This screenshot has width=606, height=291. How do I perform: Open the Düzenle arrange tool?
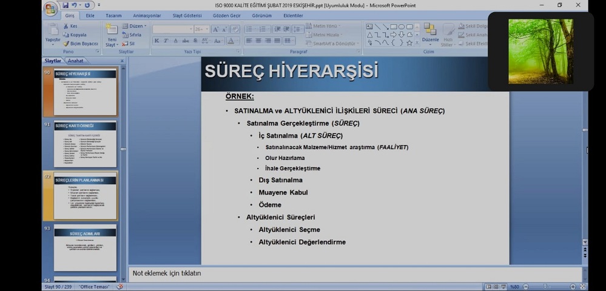pos(430,33)
